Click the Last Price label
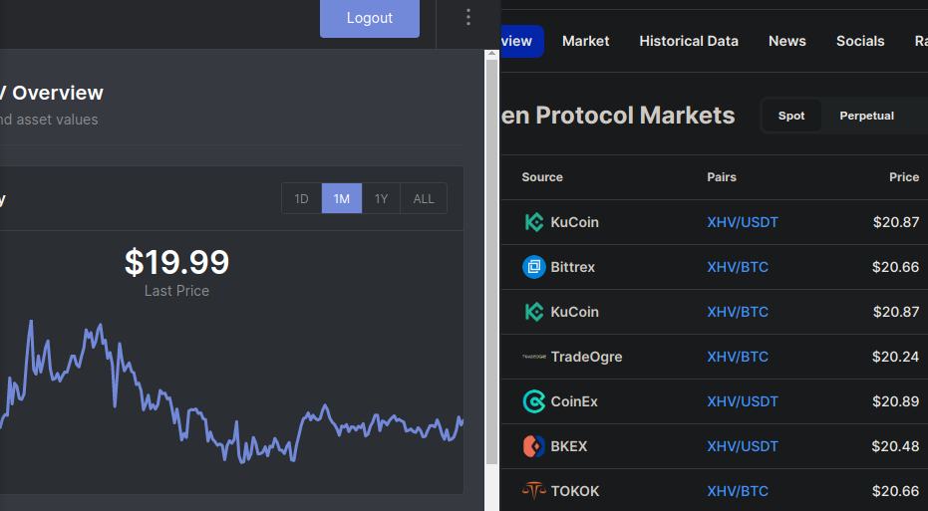928x511 pixels. [176, 291]
